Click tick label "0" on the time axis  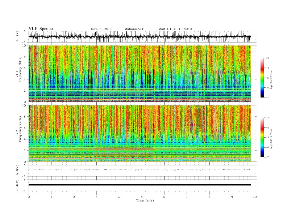tap(29, 197)
